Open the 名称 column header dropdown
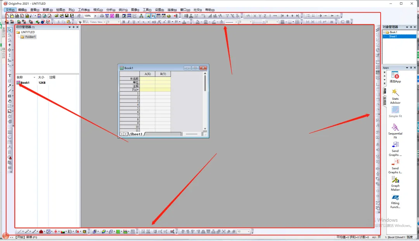 point(34,78)
